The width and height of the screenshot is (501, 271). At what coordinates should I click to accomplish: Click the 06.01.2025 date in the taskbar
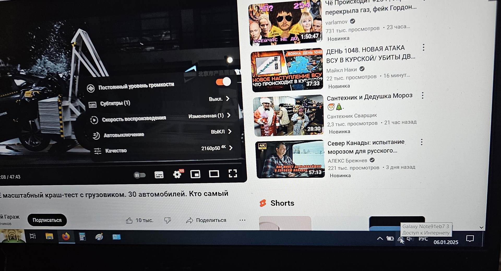(446, 242)
